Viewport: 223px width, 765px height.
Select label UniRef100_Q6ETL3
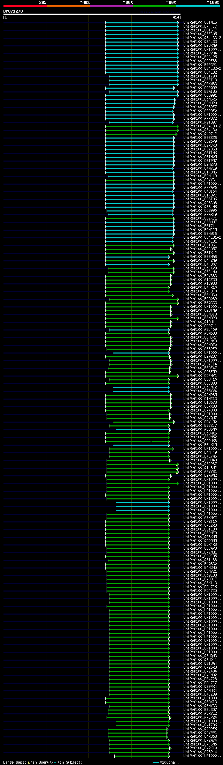(200, 80)
